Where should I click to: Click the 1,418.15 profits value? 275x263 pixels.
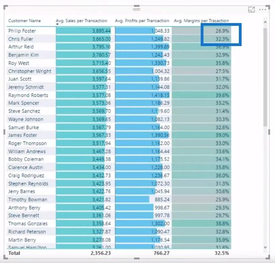point(160,95)
